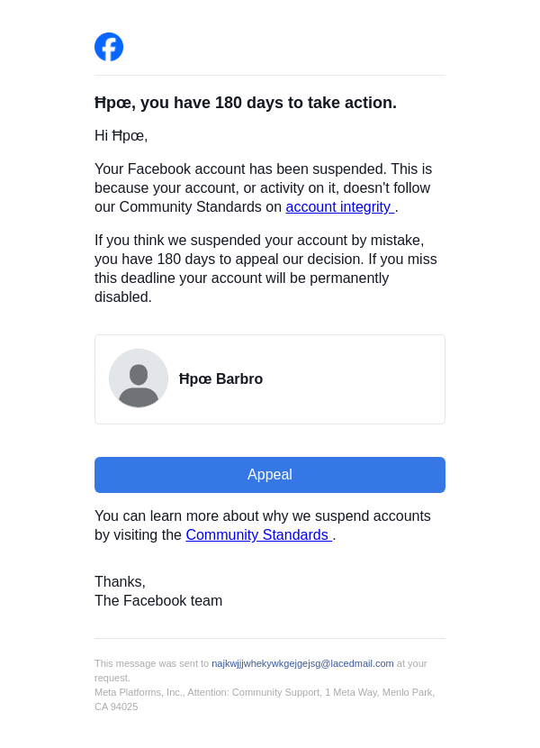Screen dimensions: 540x748
Task: Click the Meta Platforms address line
Action: point(265,692)
